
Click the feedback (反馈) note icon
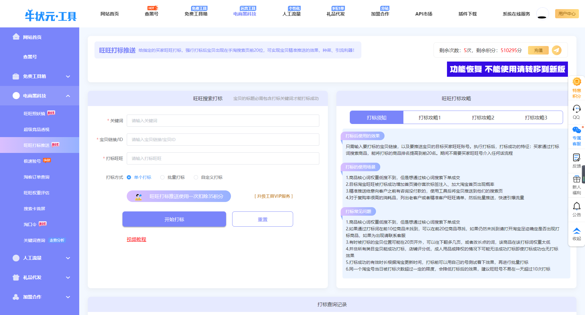[x=576, y=157]
